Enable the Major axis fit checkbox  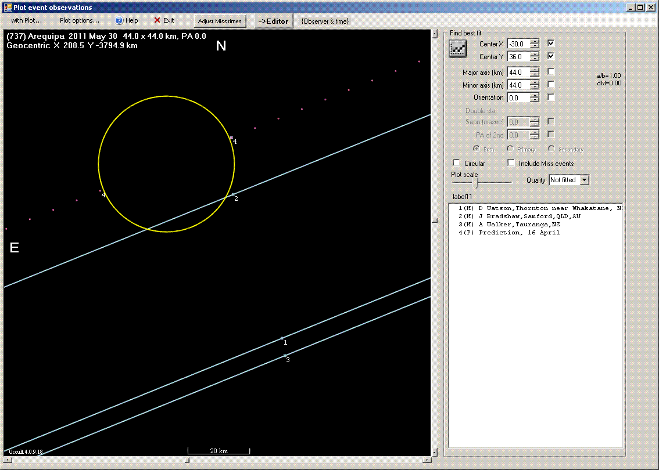coord(551,72)
